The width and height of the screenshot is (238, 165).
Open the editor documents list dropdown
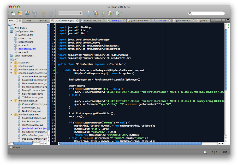pyautogui.click(x=223, y=20)
